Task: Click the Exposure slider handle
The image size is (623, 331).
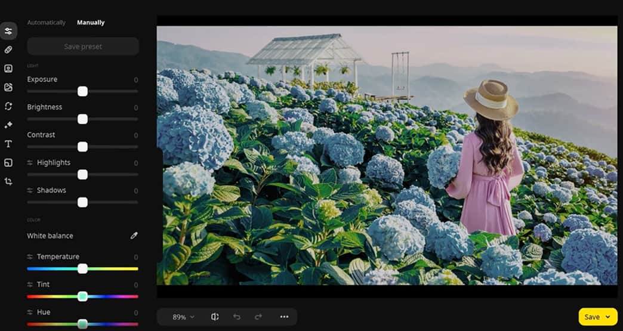Action: (82, 91)
